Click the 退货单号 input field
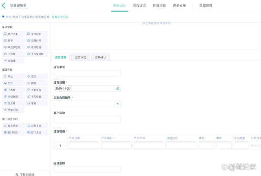Screen dimensions: 261x176 pos(87,73)
